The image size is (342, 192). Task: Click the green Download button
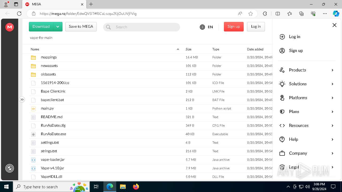click(41, 27)
